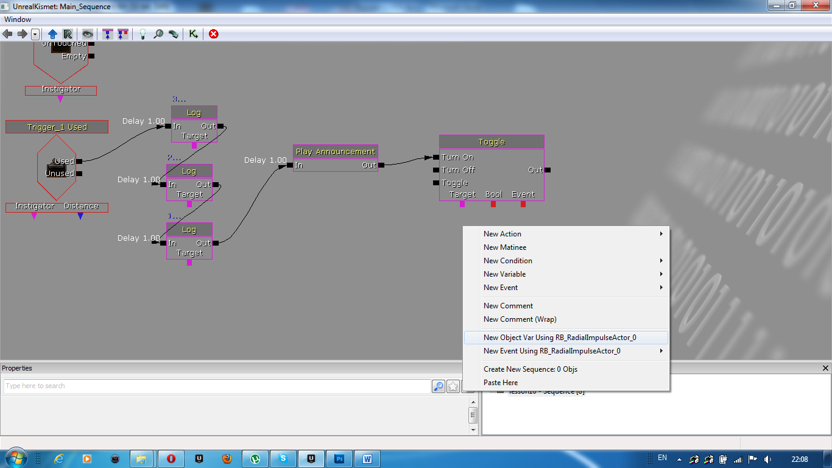Switch to Word in the taskbar
The image size is (832, 468).
[367, 458]
